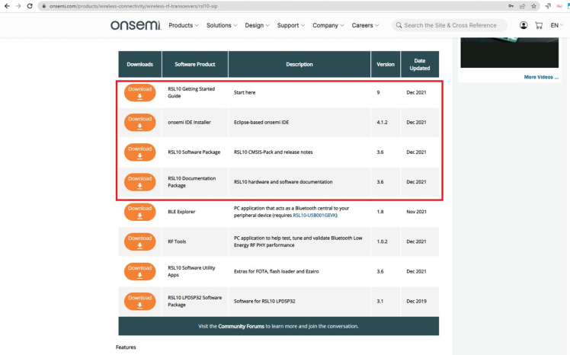The height and width of the screenshot is (355, 570).
Task: Open the shopping cart icon
Action: click(539, 25)
